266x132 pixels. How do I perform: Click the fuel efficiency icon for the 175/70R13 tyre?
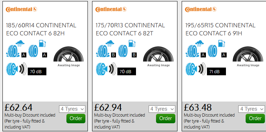[x=127, y=49]
